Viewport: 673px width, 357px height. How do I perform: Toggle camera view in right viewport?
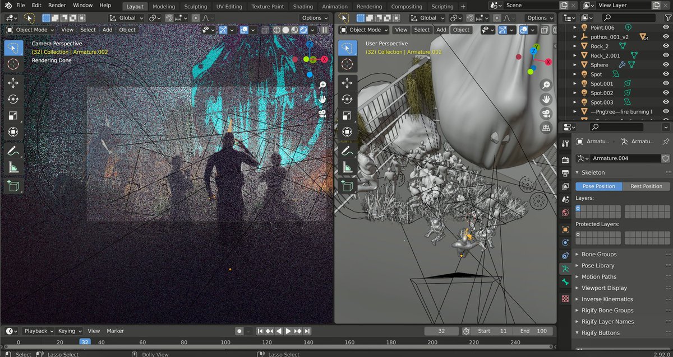546,114
